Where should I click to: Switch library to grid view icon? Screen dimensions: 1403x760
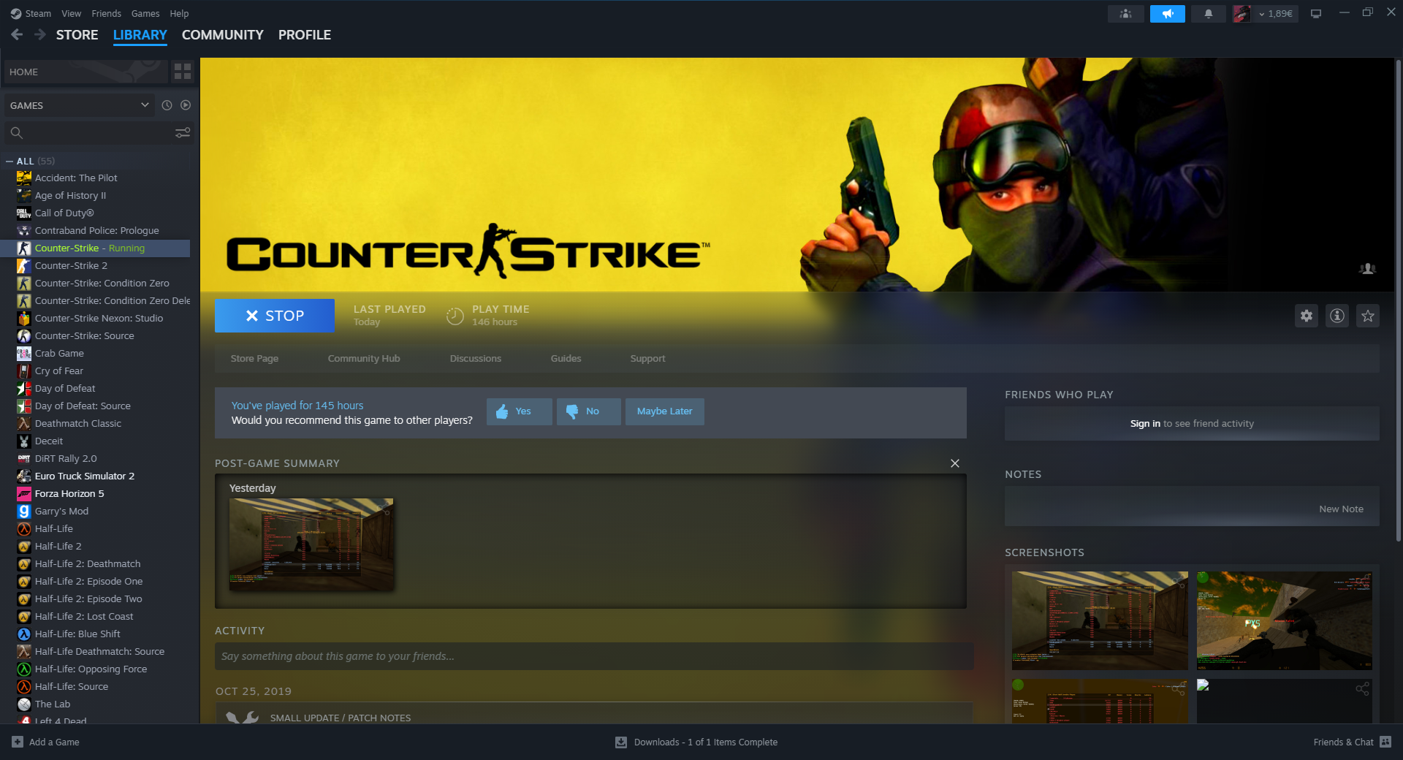pyautogui.click(x=182, y=72)
